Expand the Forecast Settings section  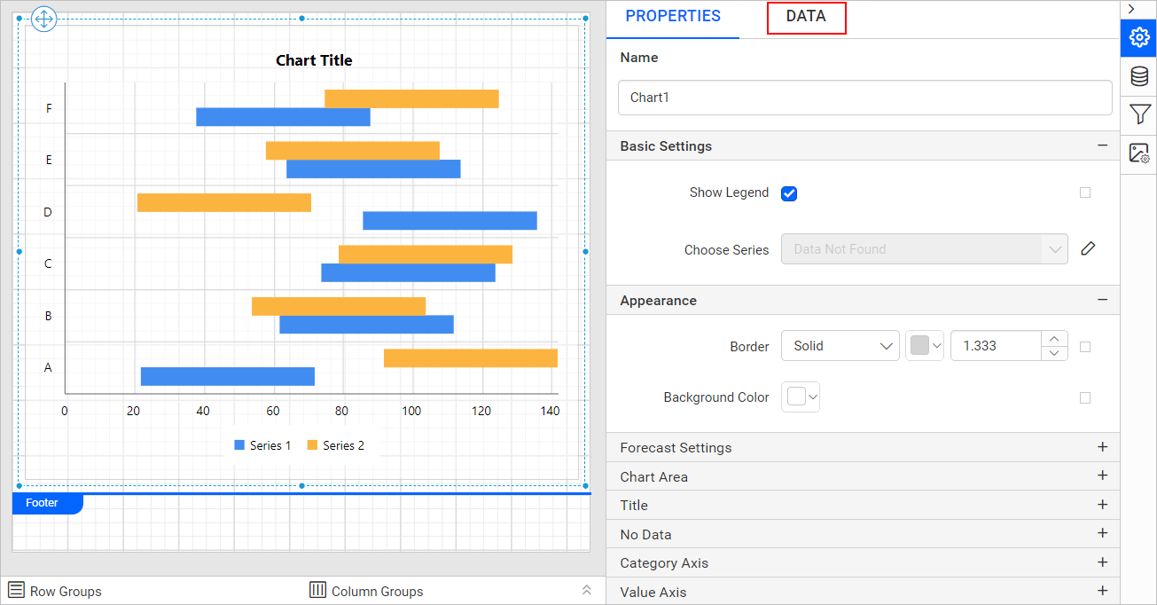(1102, 447)
